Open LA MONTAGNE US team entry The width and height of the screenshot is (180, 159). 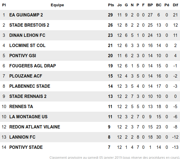coord(28,117)
